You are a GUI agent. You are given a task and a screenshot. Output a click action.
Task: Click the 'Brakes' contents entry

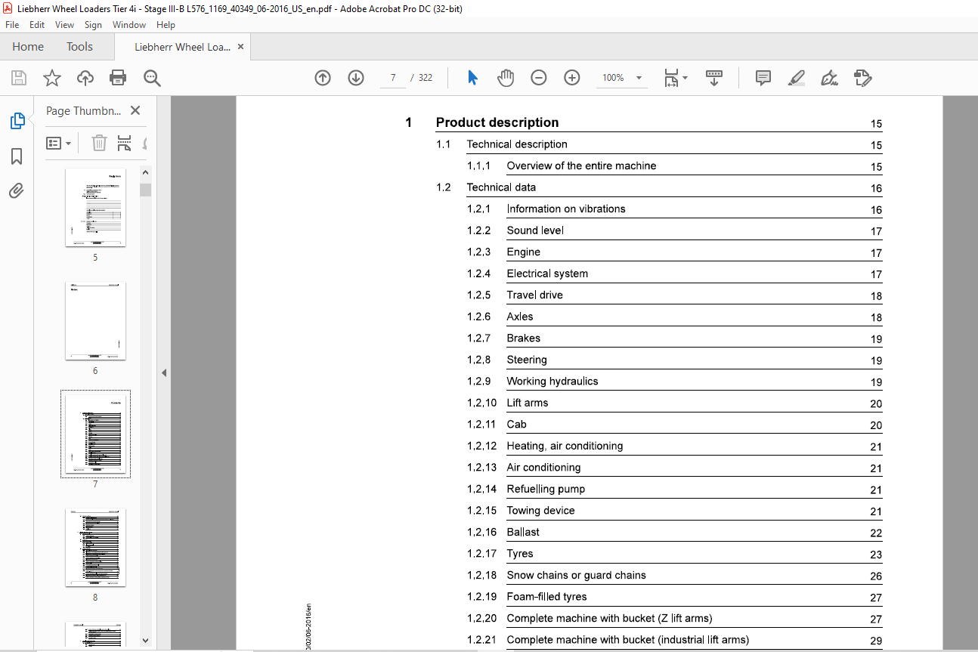coord(524,338)
